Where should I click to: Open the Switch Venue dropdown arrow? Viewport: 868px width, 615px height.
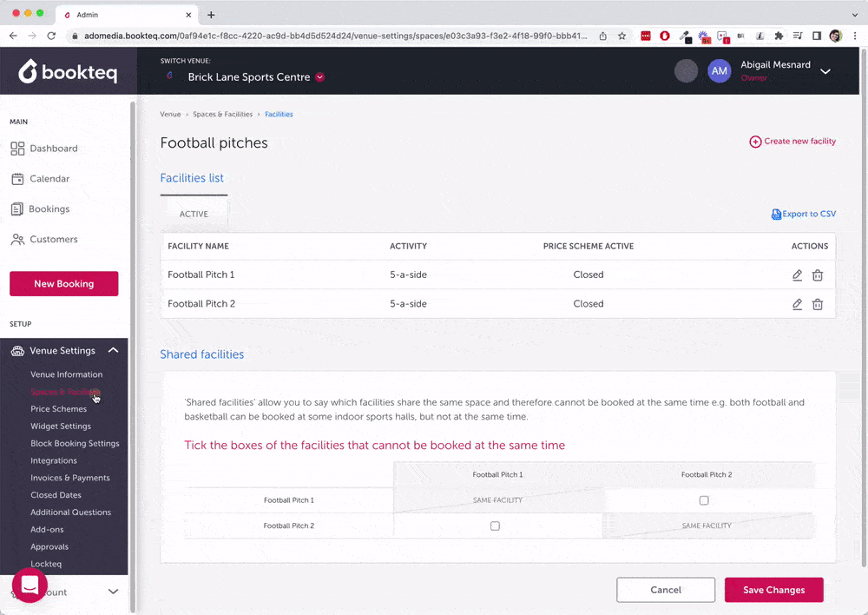(x=320, y=77)
